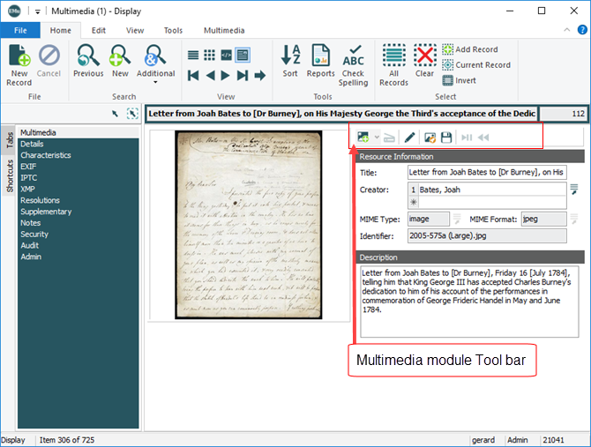The image size is (591, 447).
Task: Run Check Spelling
Action: tap(353, 64)
